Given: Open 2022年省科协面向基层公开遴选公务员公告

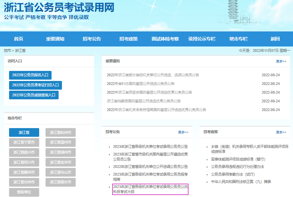Looking at the screenshot, I should pos(141,84).
